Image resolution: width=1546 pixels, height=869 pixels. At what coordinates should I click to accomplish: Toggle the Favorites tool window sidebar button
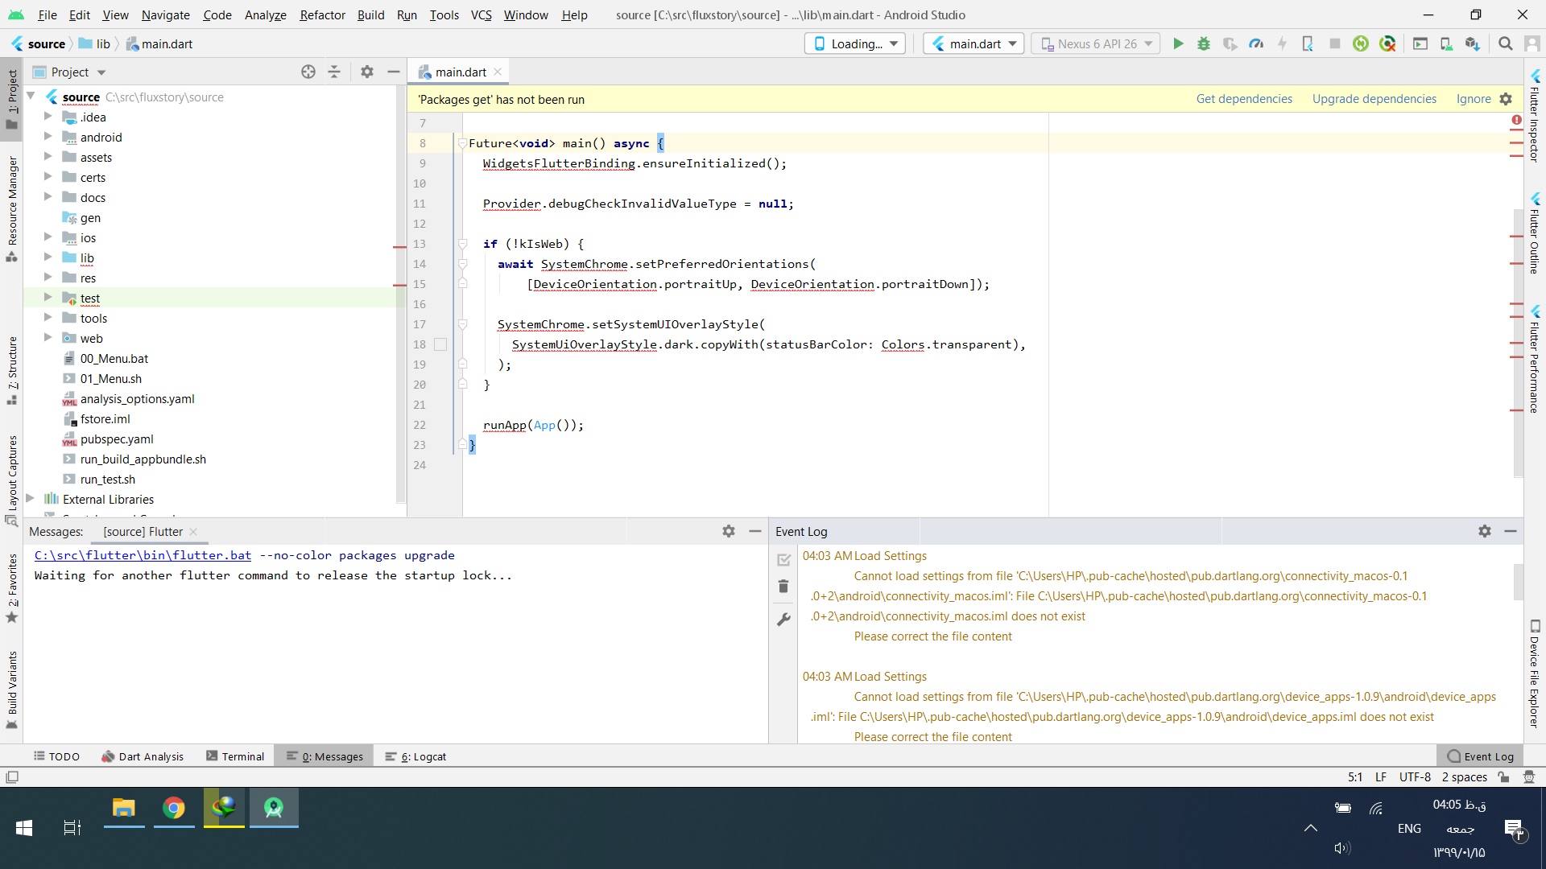12,589
